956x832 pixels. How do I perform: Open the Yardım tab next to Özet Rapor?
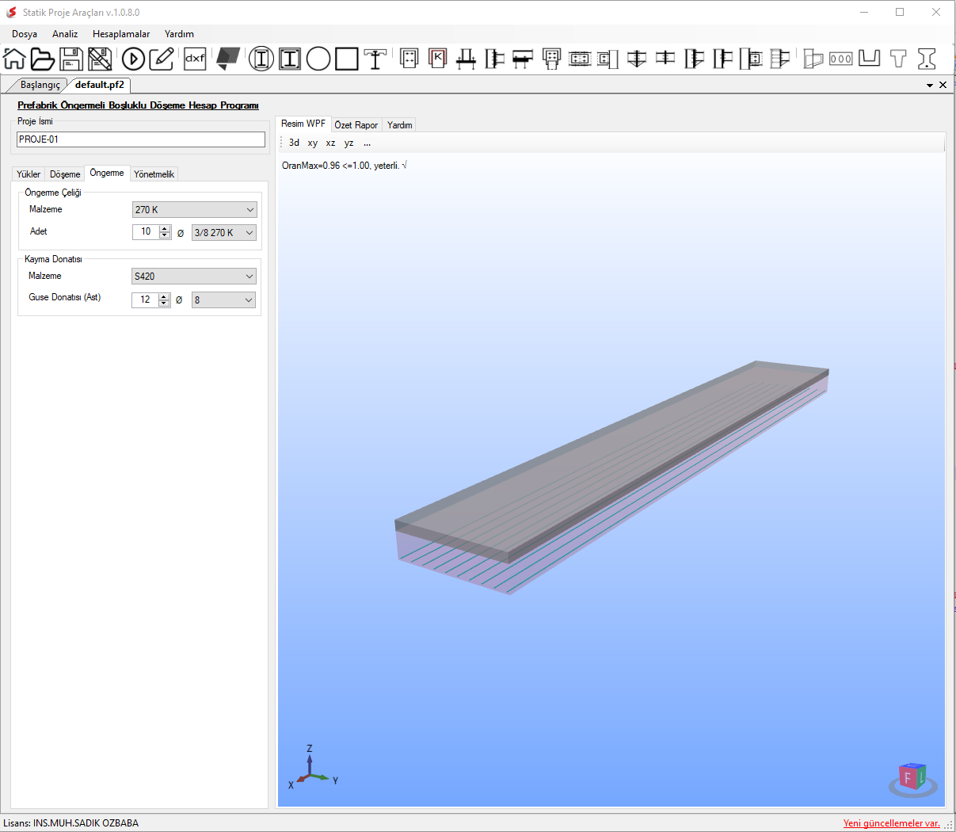[400, 125]
